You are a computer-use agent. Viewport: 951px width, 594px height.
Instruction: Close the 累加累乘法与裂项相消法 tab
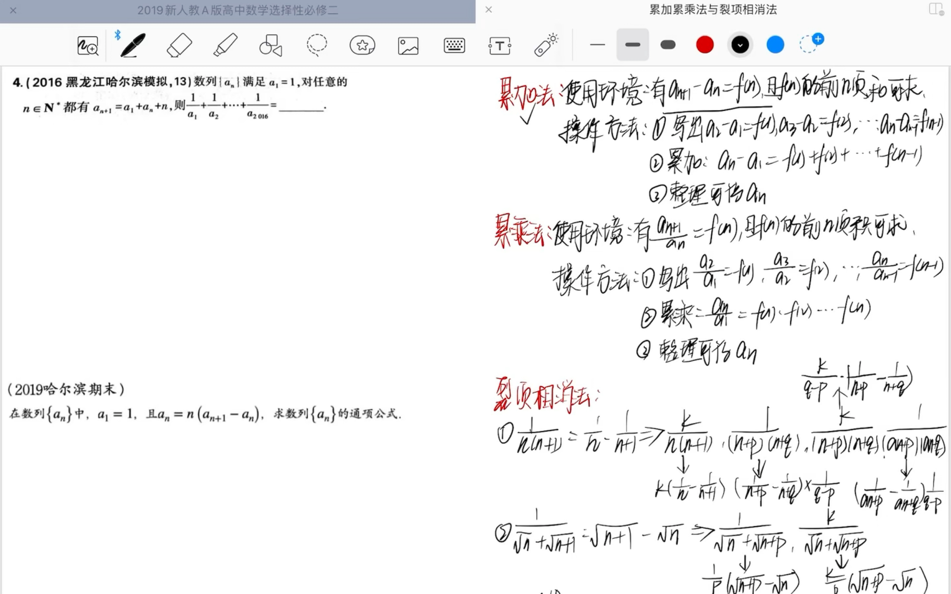click(x=489, y=9)
